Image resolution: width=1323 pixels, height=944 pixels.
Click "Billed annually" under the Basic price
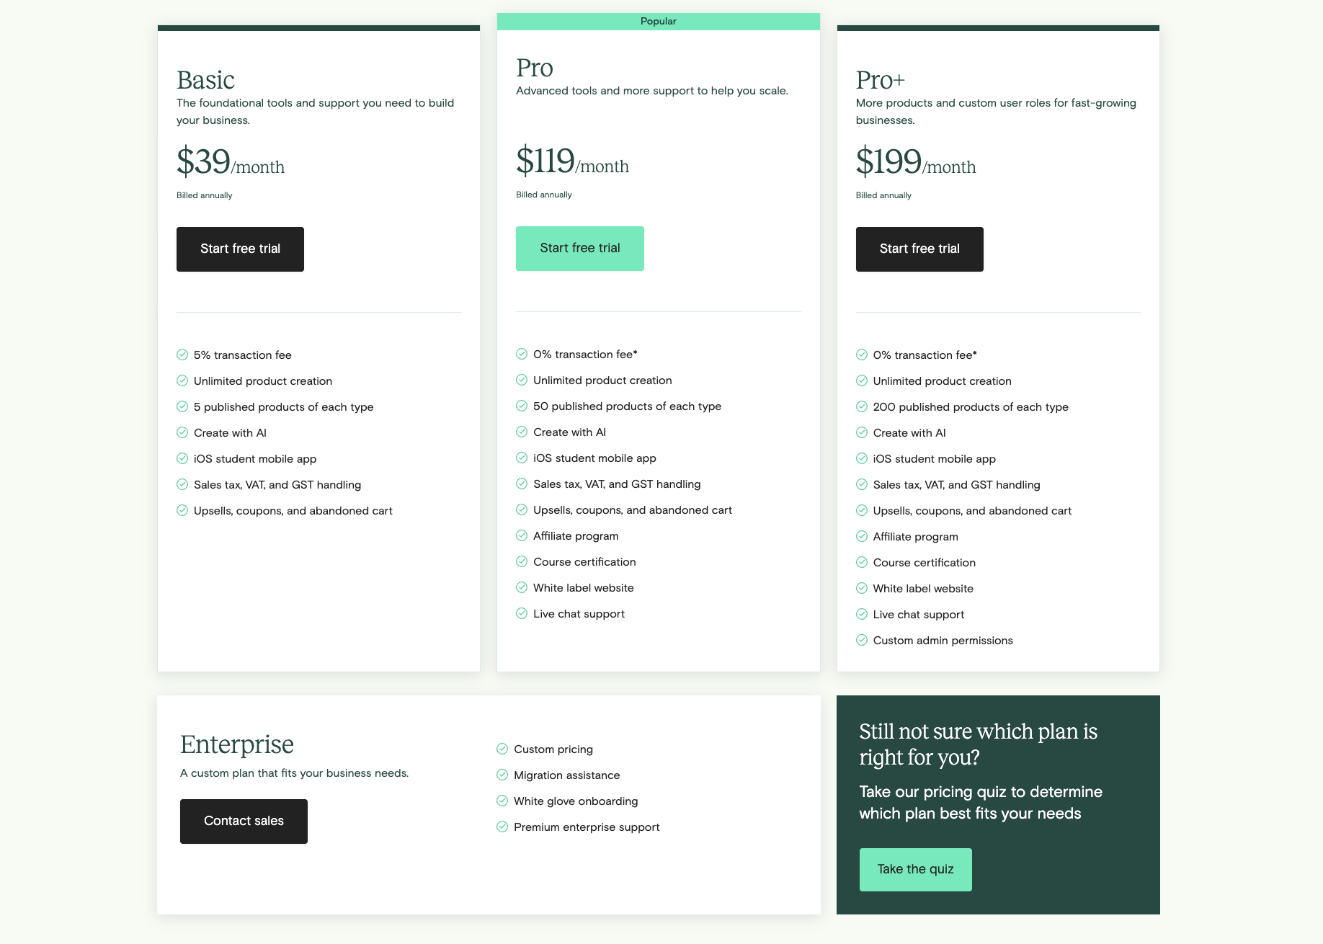[x=204, y=195]
